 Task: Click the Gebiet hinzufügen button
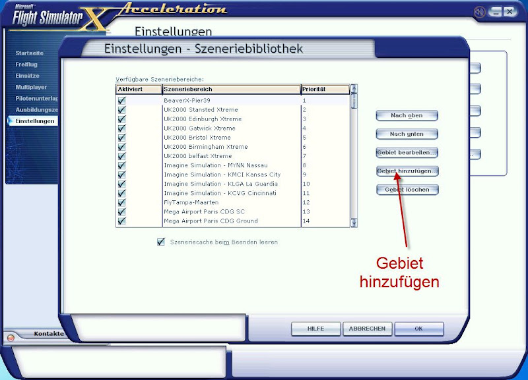point(406,171)
